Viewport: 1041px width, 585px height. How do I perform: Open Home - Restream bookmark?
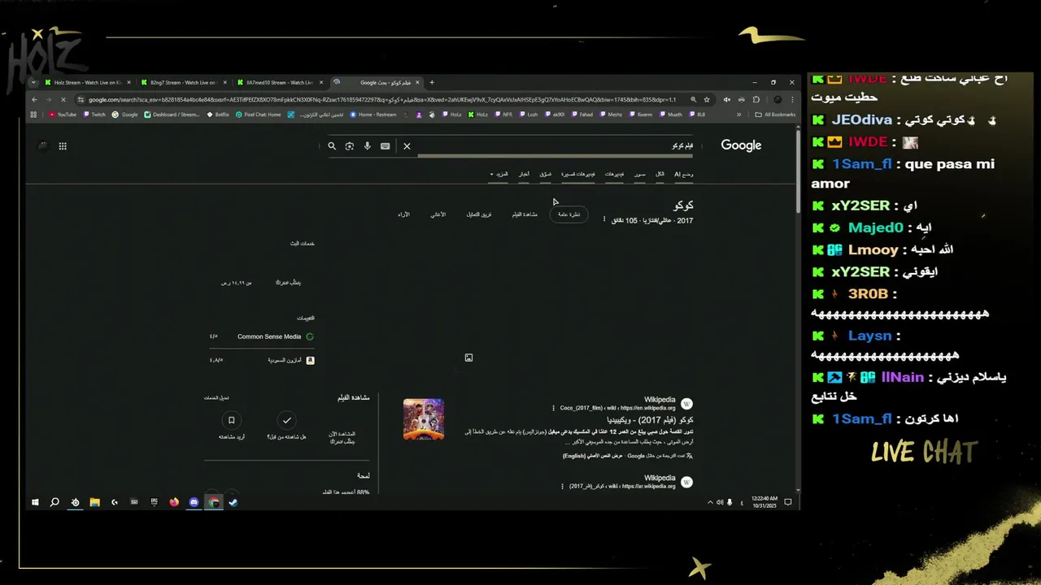[373, 115]
